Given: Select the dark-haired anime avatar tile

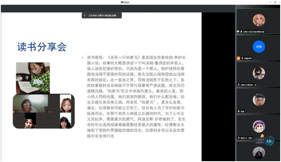Looking at the screenshot, I should coord(259,73).
